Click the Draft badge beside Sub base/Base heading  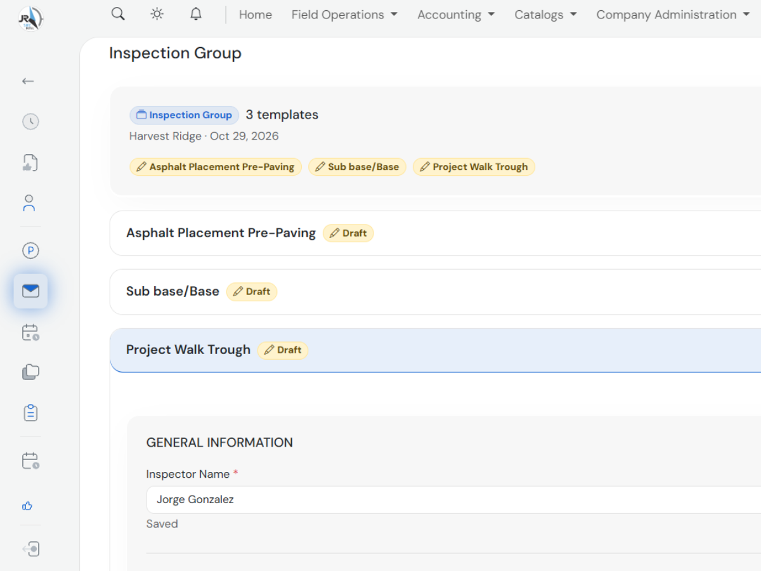(x=252, y=291)
